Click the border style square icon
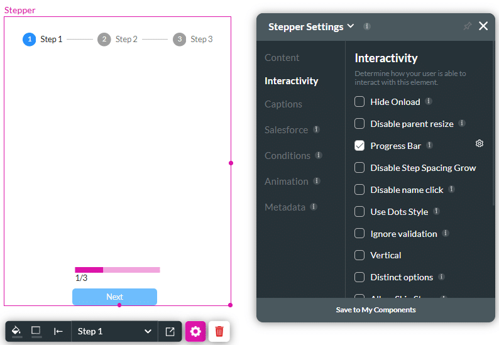 click(x=36, y=331)
